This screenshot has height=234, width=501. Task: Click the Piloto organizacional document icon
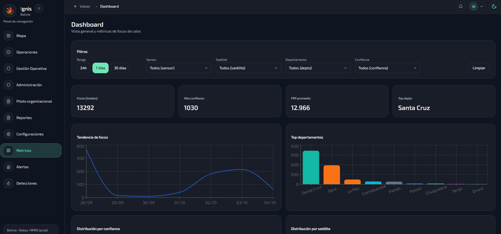[x=8, y=101]
